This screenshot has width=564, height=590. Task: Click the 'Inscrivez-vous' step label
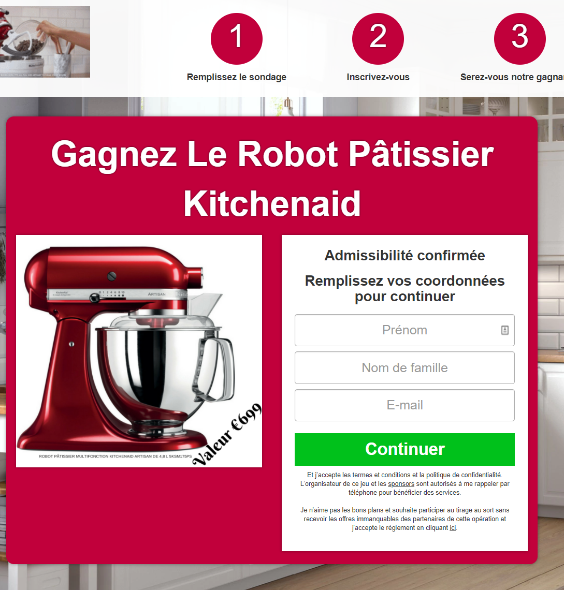point(378,77)
